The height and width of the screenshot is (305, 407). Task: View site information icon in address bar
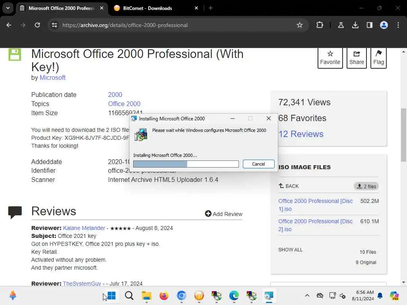point(54,25)
